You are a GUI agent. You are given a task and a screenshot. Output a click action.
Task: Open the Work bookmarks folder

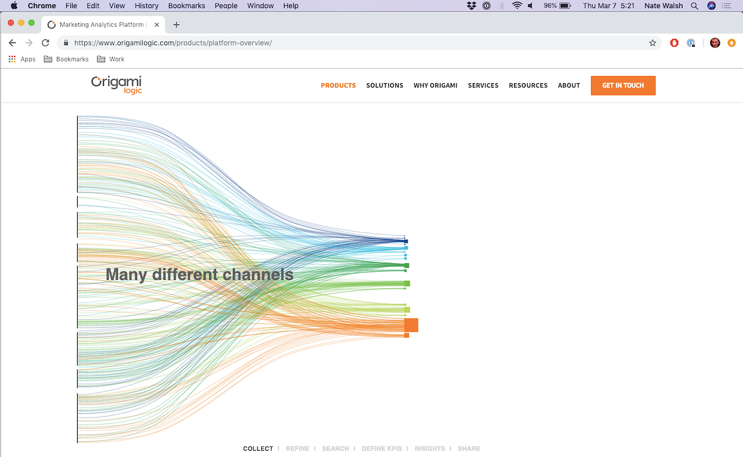click(110, 59)
